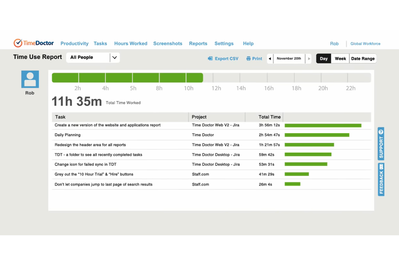This screenshot has height=266, width=399.
Task: Click the 53m 31s time value
Action: 267,164
